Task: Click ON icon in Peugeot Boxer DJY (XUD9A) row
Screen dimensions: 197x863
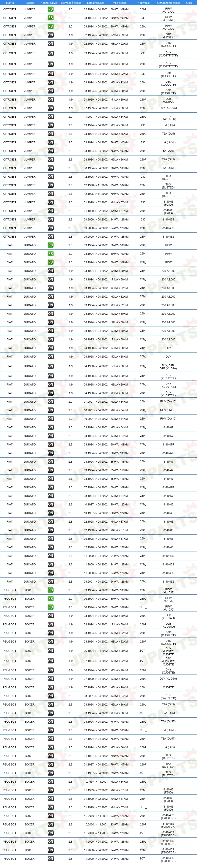Action: [51, 679]
